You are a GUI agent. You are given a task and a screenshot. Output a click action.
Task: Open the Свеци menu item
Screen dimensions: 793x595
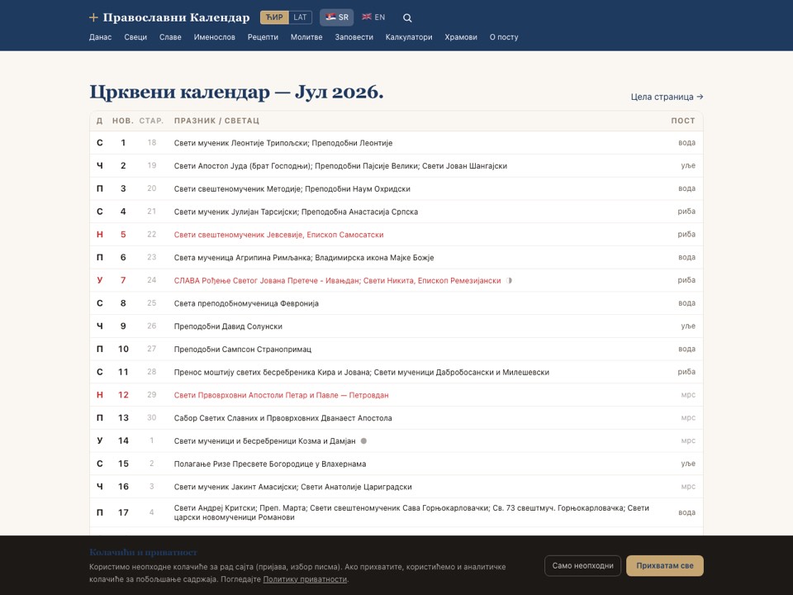tap(135, 37)
